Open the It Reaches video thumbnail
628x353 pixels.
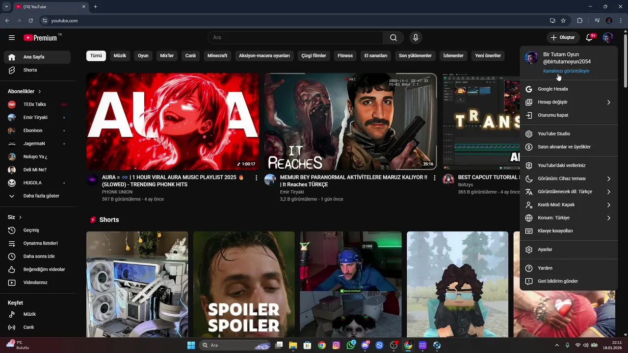coord(350,122)
